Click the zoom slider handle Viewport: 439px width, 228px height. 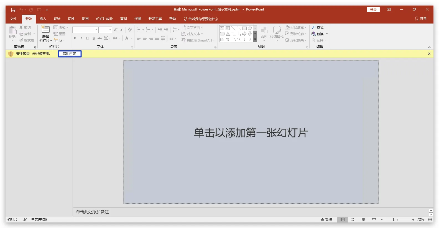pos(393,219)
